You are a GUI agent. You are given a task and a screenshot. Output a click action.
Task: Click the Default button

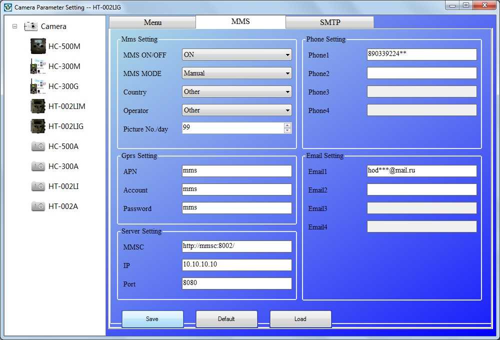tap(226, 319)
